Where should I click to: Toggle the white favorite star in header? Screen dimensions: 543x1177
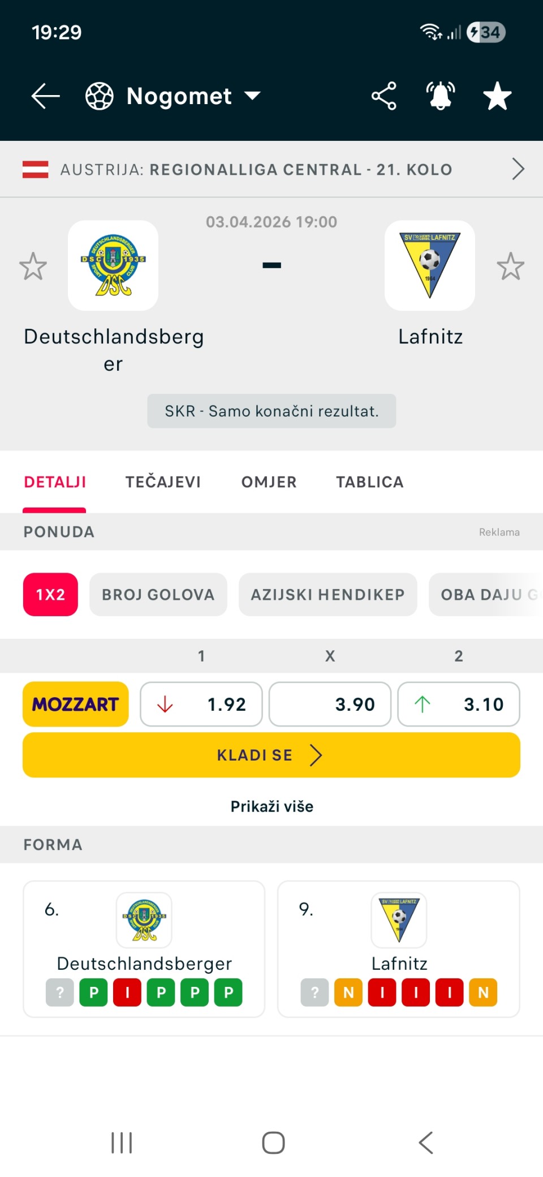pos(497,96)
